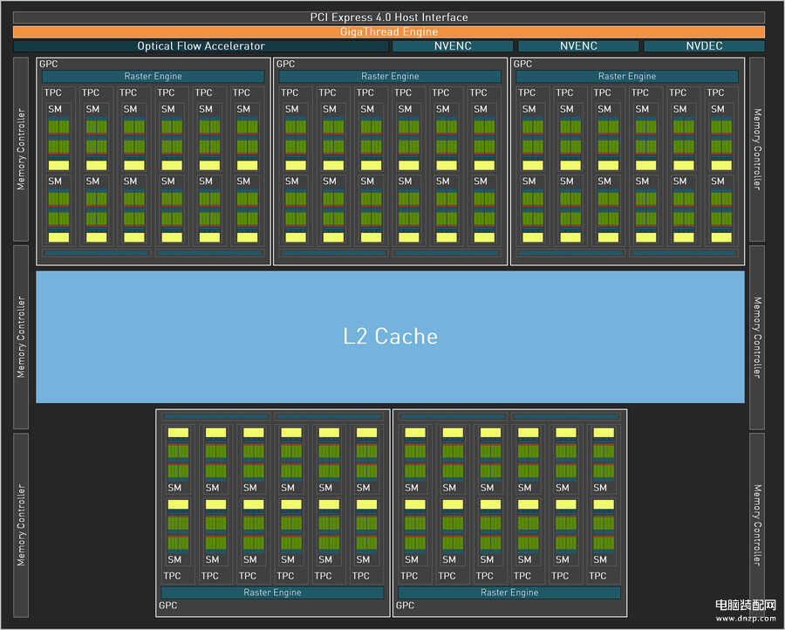The image size is (785, 630).
Task: Select Raster Engine bar in bottom-left GPC
Action: 272,592
